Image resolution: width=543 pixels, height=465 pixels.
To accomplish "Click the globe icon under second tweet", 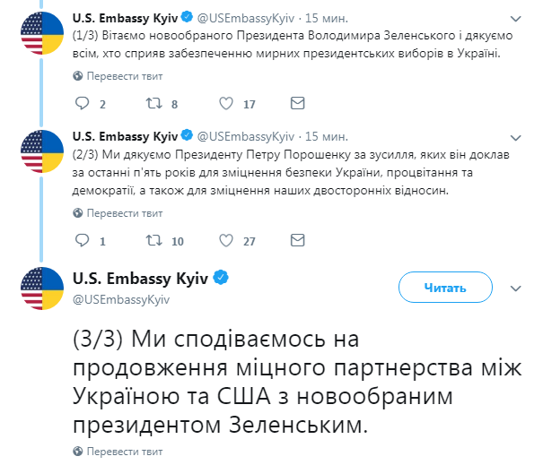I will click(x=78, y=213).
